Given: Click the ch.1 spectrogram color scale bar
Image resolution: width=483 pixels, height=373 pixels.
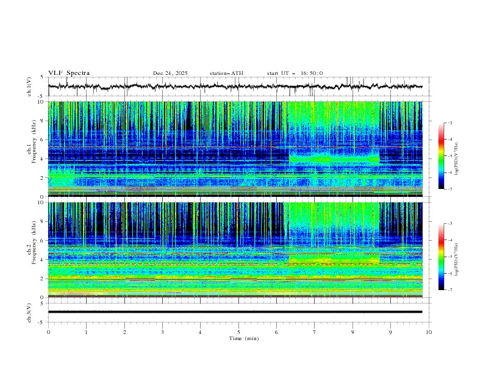Looking at the screenshot, I should pos(441,156).
